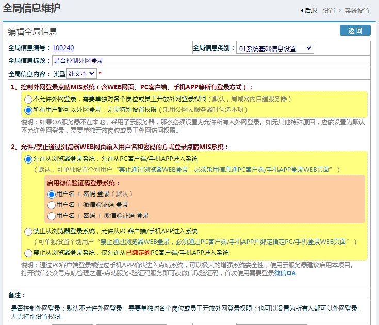Select 禁止从浏览器登录，允许从PC客户端进入 option
This screenshot has width=379, height=325.
28,232
